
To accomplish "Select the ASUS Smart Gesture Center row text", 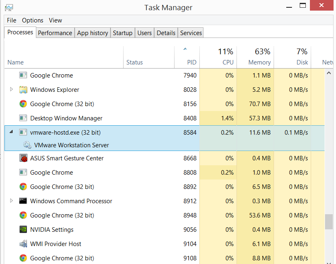I will [67, 158].
